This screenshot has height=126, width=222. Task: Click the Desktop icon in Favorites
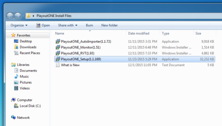click(x=16, y=41)
